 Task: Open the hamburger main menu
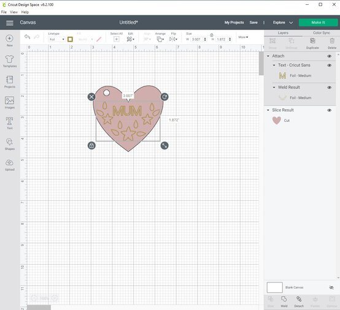click(x=10, y=23)
